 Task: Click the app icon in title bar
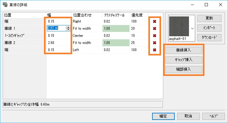pos(5,5)
